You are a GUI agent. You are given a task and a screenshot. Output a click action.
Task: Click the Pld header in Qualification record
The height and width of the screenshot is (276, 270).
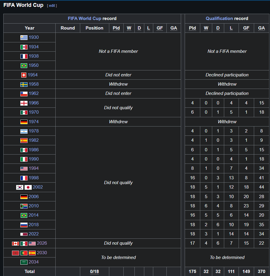192,28
